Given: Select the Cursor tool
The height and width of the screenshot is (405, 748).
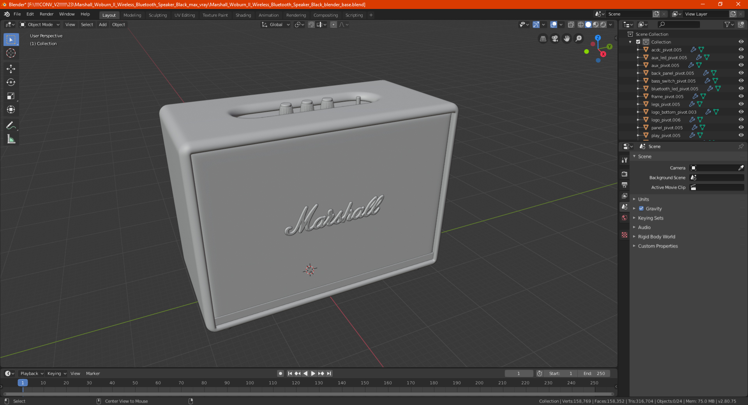Looking at the screenshot, I should (11, 53).
